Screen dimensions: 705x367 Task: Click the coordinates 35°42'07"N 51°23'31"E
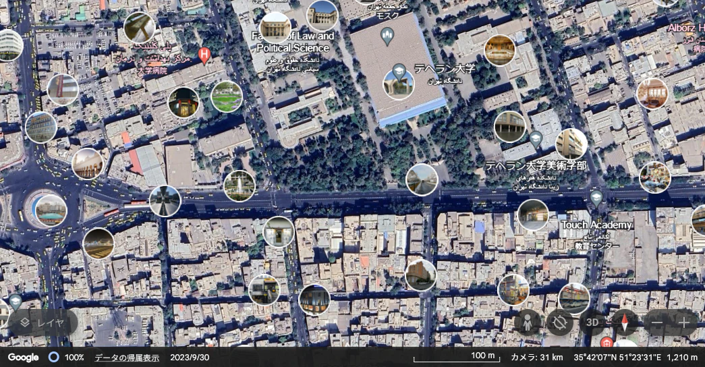tap(617, 358)
